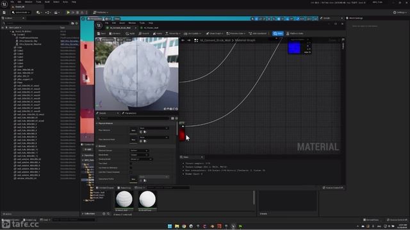Viewport: 410px width, 230px height.
Task: Open the Selection Mode dropdown
Action: pyautogui.click(x=21, y=13)
